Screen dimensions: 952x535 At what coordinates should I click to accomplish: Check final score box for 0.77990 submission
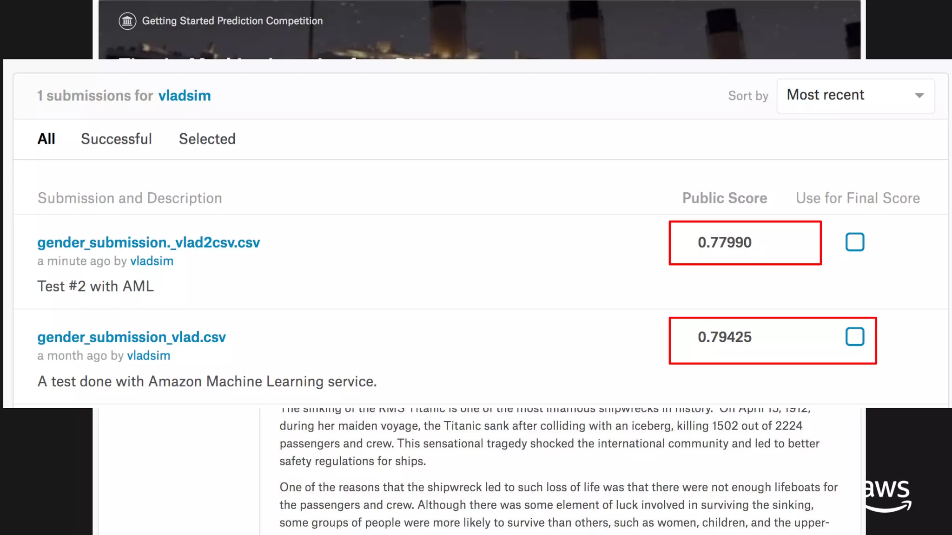tap(854, 242)
